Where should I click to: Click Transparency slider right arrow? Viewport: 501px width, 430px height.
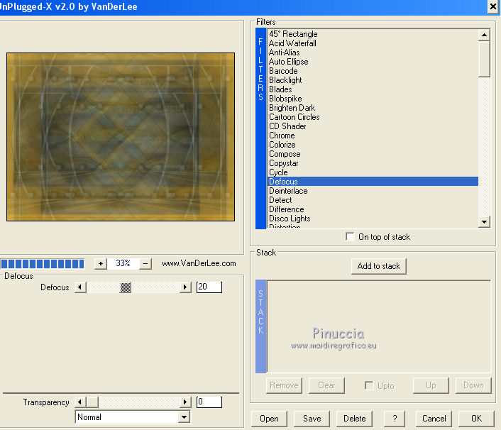click(186, 402)
